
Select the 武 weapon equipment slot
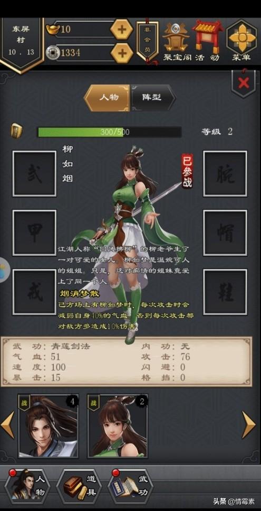click(34, 174)
